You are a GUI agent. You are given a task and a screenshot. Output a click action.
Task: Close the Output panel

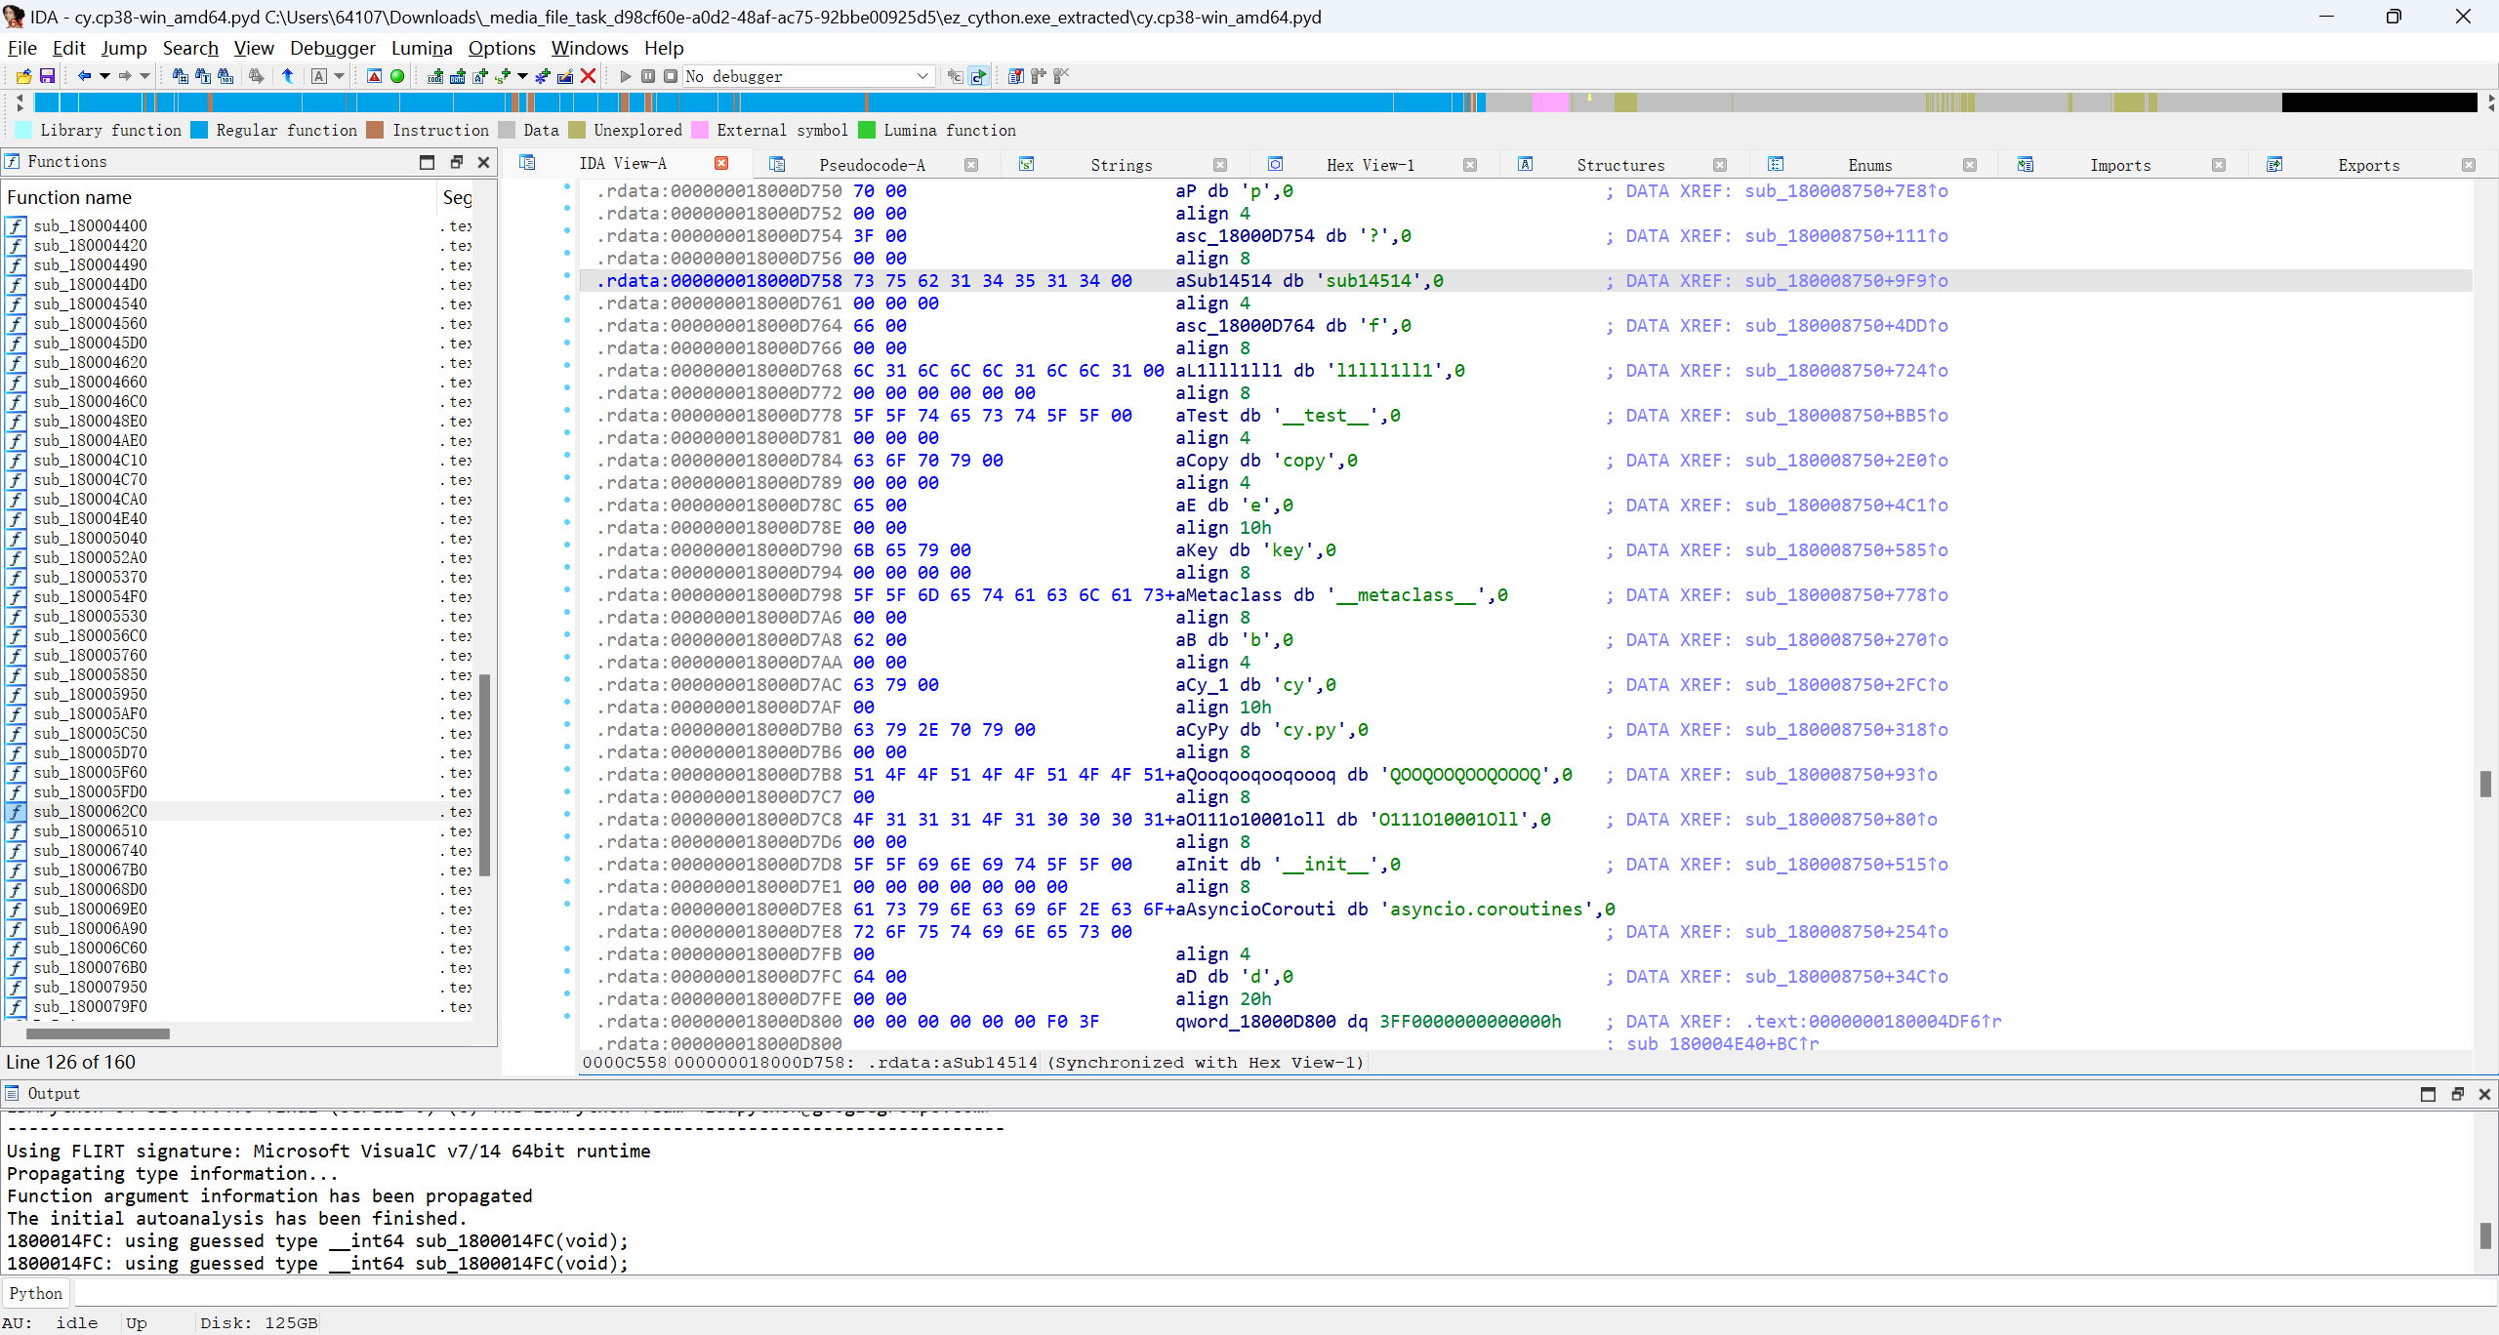[x=2484, y=1094]
